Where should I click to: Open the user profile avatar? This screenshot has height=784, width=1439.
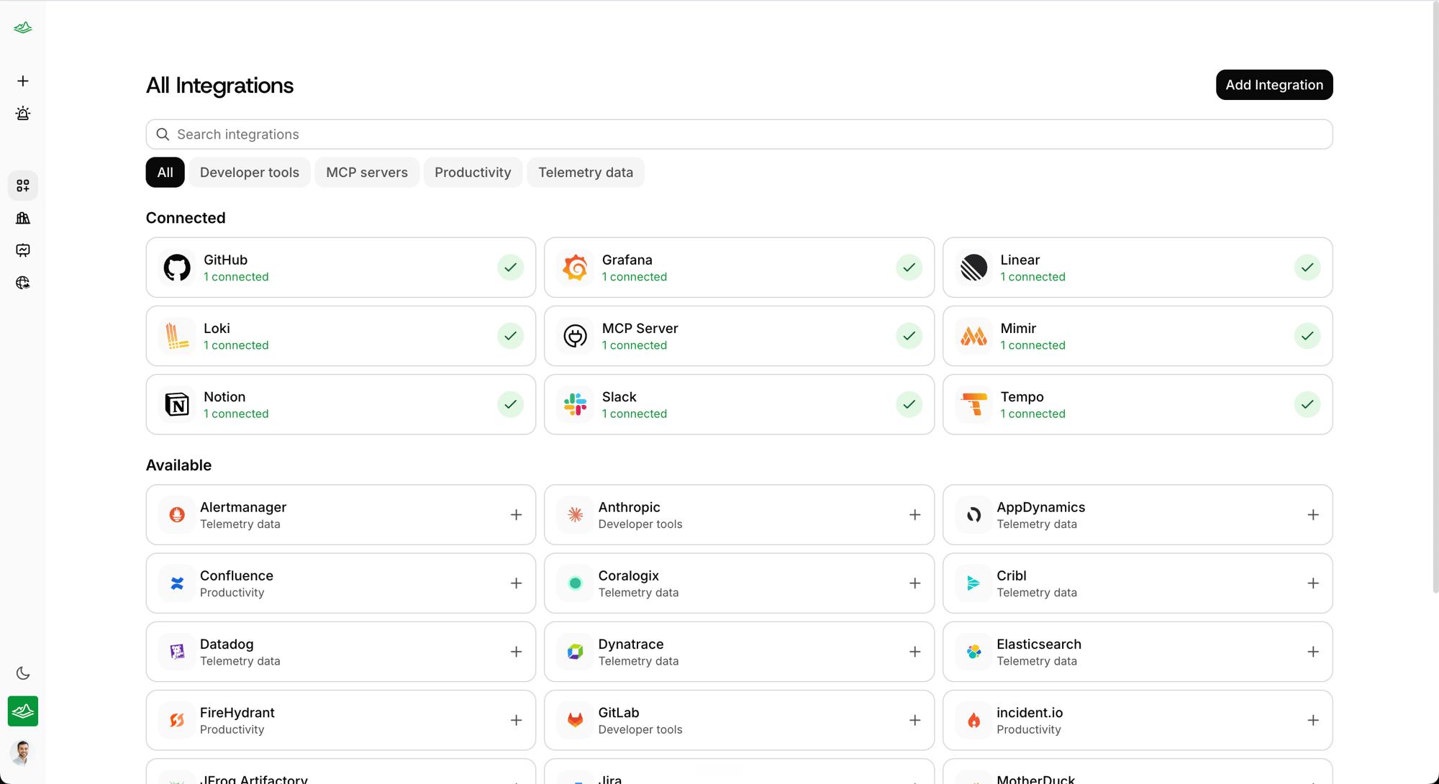point(23,752)
